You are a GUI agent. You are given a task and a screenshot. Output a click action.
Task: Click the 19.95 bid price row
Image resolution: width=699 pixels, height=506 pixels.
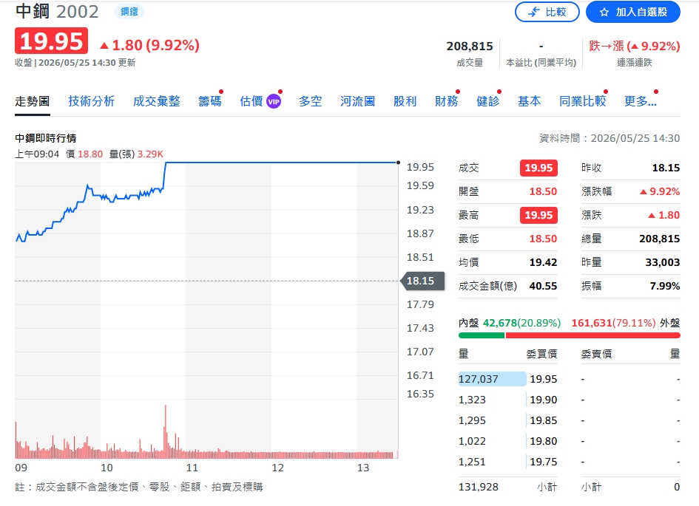pos(544,379)
